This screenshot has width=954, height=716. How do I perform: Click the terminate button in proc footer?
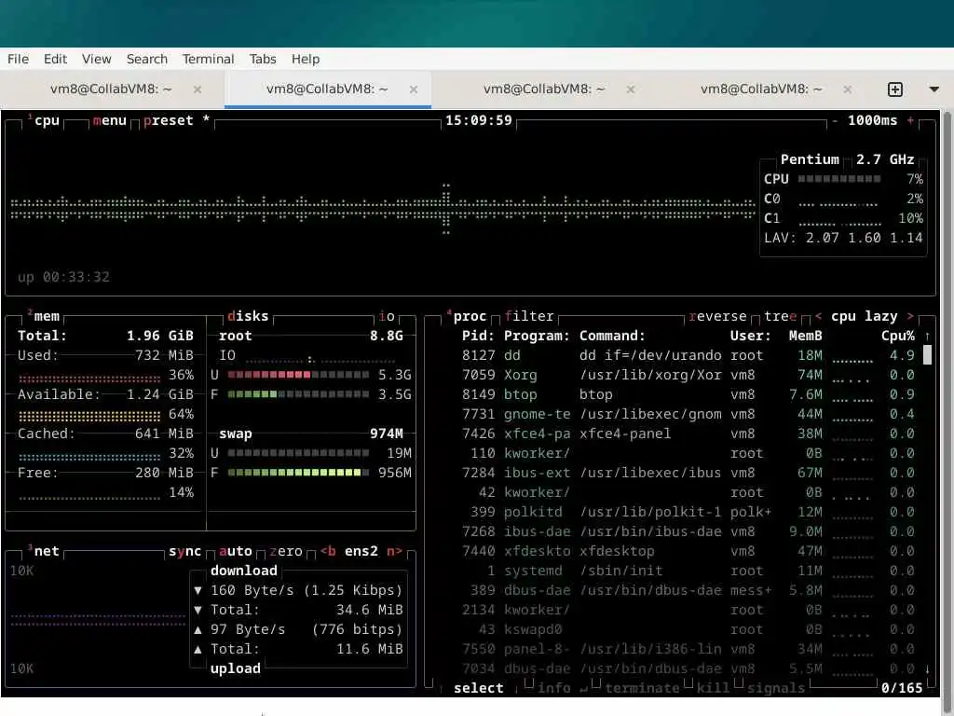pos(643,688)
